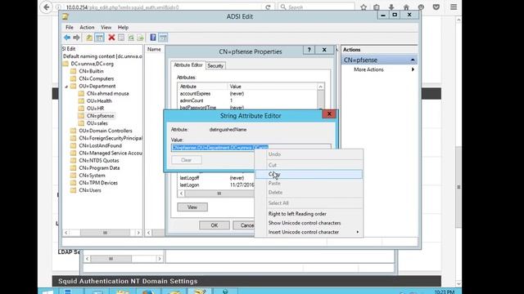Click the View button in the Attribute Editor

point(192,207)
